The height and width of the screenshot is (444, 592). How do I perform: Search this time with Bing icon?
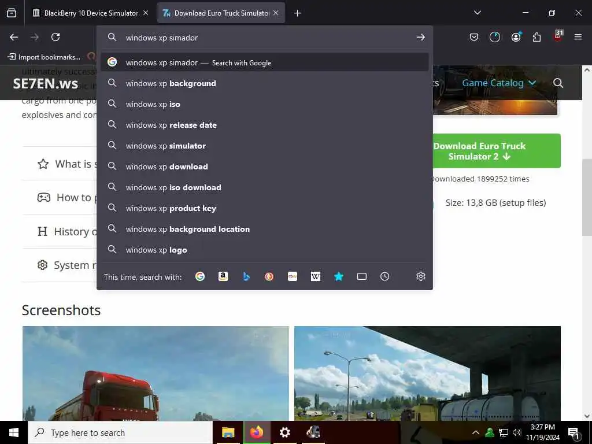click(246, 276)
